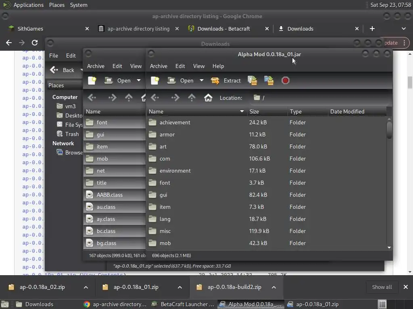Image resolution: width=413 pixels, height=309 pixels.
Task: Switch to BetaCraft Launcher in taskbar
Action: [x=184, y=304]
